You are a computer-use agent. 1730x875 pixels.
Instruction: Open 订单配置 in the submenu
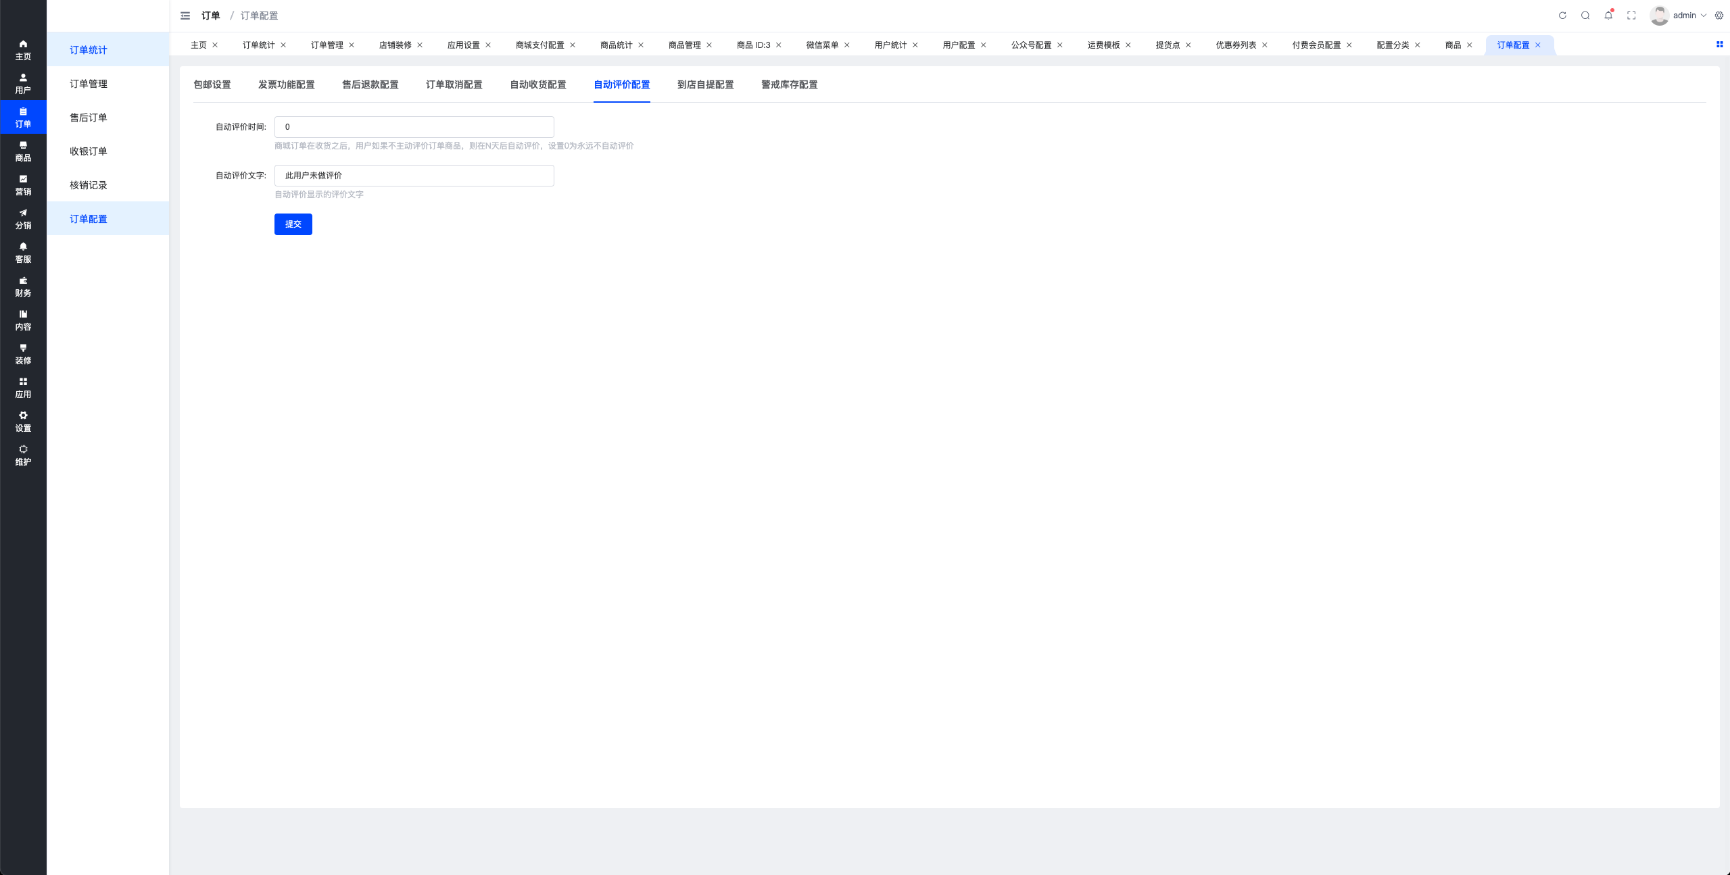(108, 219)
